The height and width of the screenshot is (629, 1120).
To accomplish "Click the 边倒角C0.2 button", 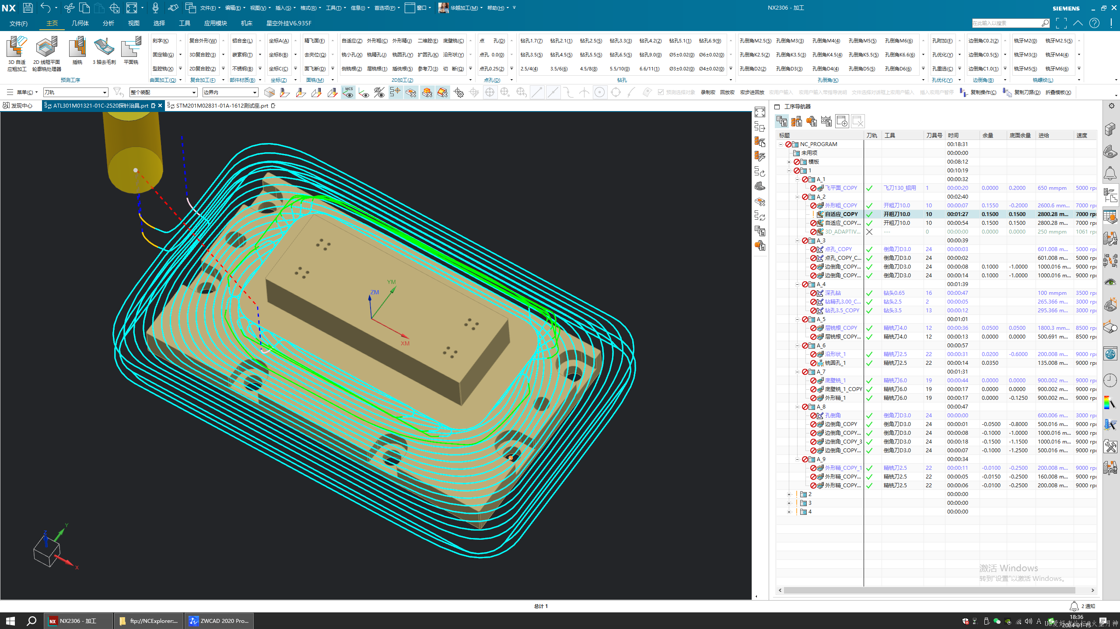I will [x=983, y=41].
